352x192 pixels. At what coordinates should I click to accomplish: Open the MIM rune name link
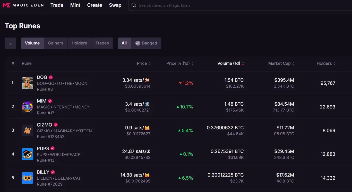(x=41, y=101)
